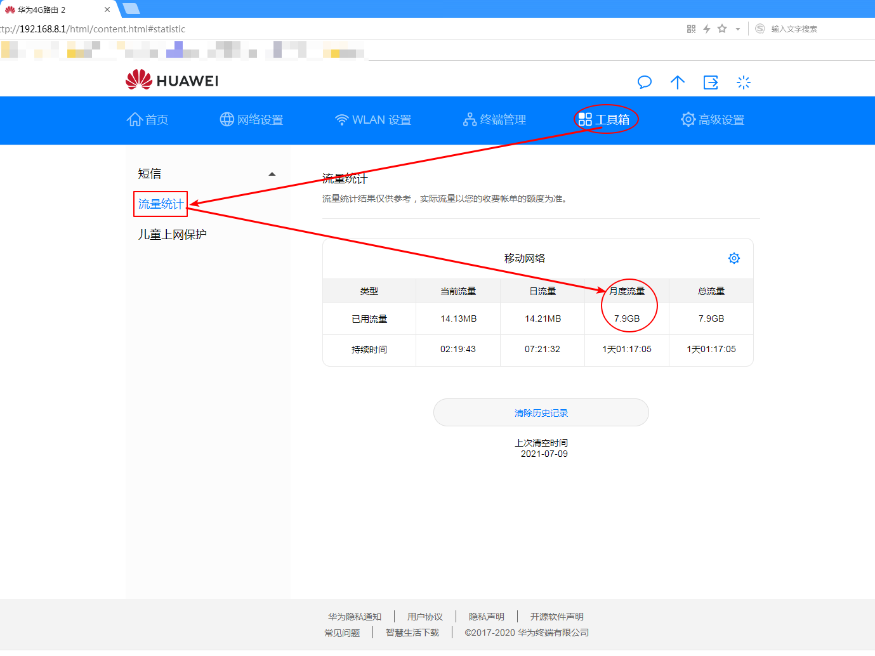
Task: Click the lightning bolt icon in address bar
Action: 706,29
